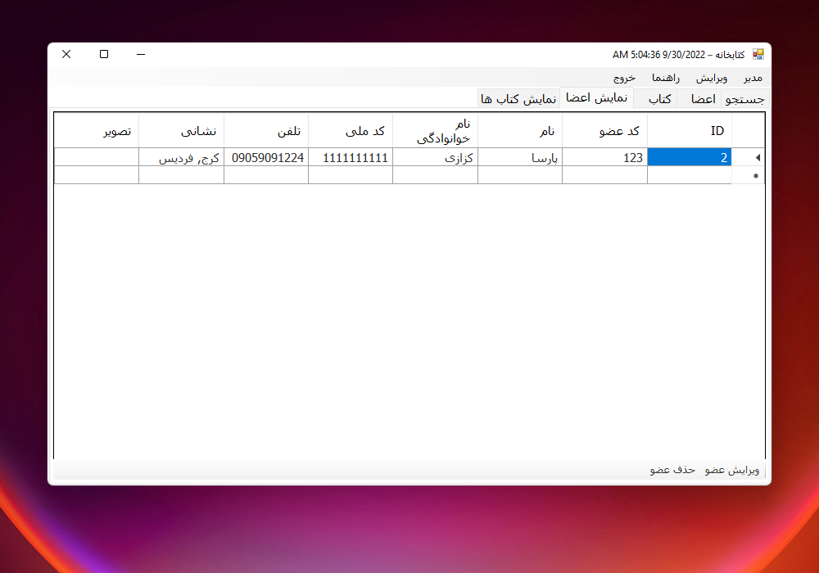Select the نمایش اعضا tab

coord(597,97)
